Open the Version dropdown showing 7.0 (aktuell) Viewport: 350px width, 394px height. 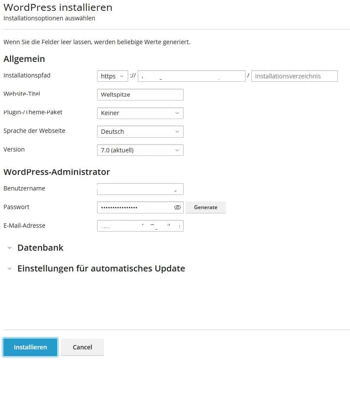pos(140,150)
